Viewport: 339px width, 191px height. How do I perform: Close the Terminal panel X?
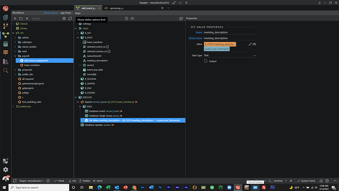click(291, 181)
